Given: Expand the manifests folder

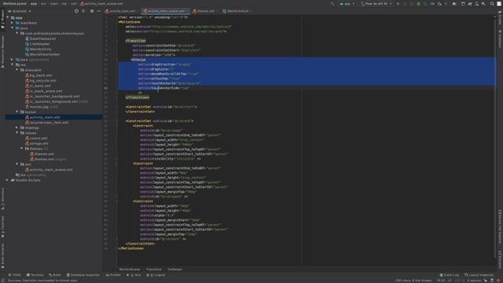Looking at the screenshot, I should pos(13,23).
